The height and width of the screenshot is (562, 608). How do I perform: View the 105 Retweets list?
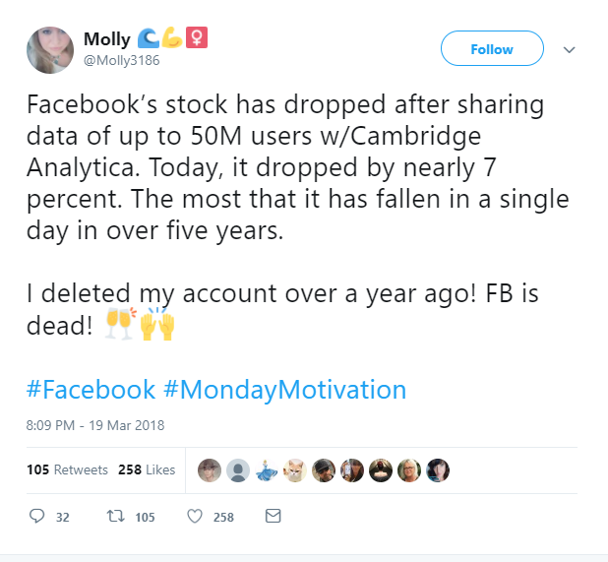(67, 469)
